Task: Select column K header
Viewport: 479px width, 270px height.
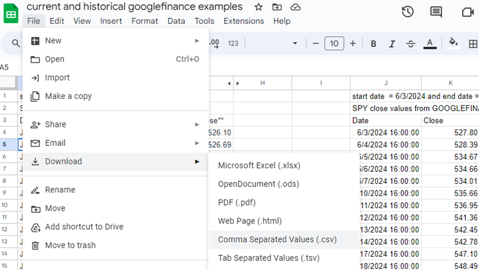Action: pyautogui.click(x=450, y=83)
